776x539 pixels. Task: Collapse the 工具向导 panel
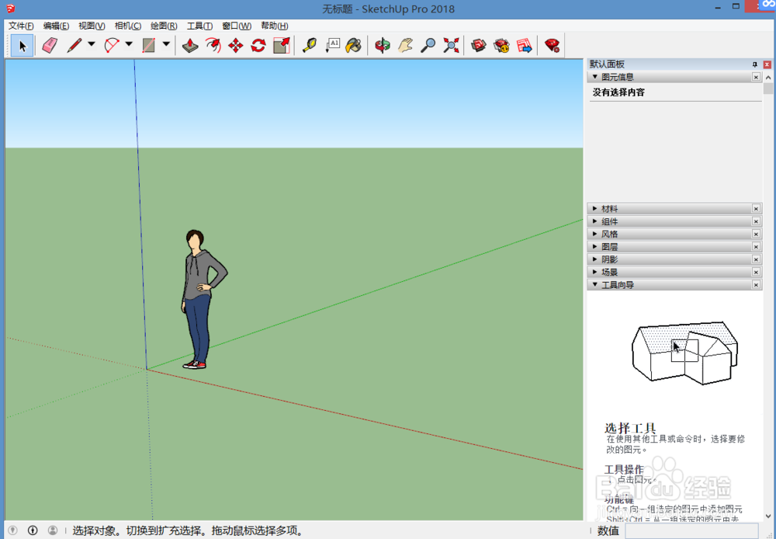click(x=595, y=284)
